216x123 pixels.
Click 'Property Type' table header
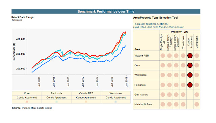(180, 32)
